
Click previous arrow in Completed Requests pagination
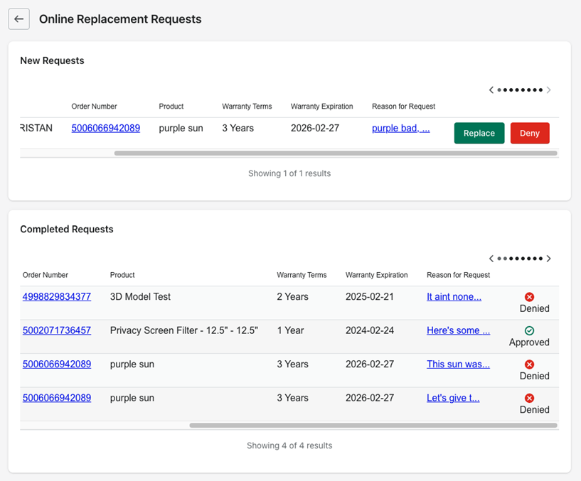tap(491, 259)
